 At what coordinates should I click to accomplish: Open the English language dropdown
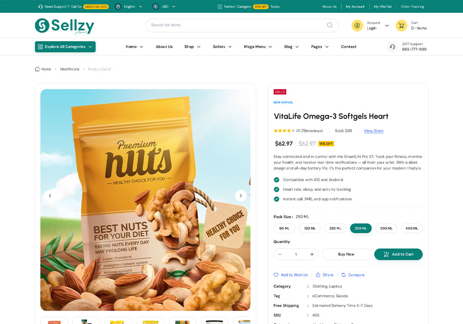click(129, 6)
